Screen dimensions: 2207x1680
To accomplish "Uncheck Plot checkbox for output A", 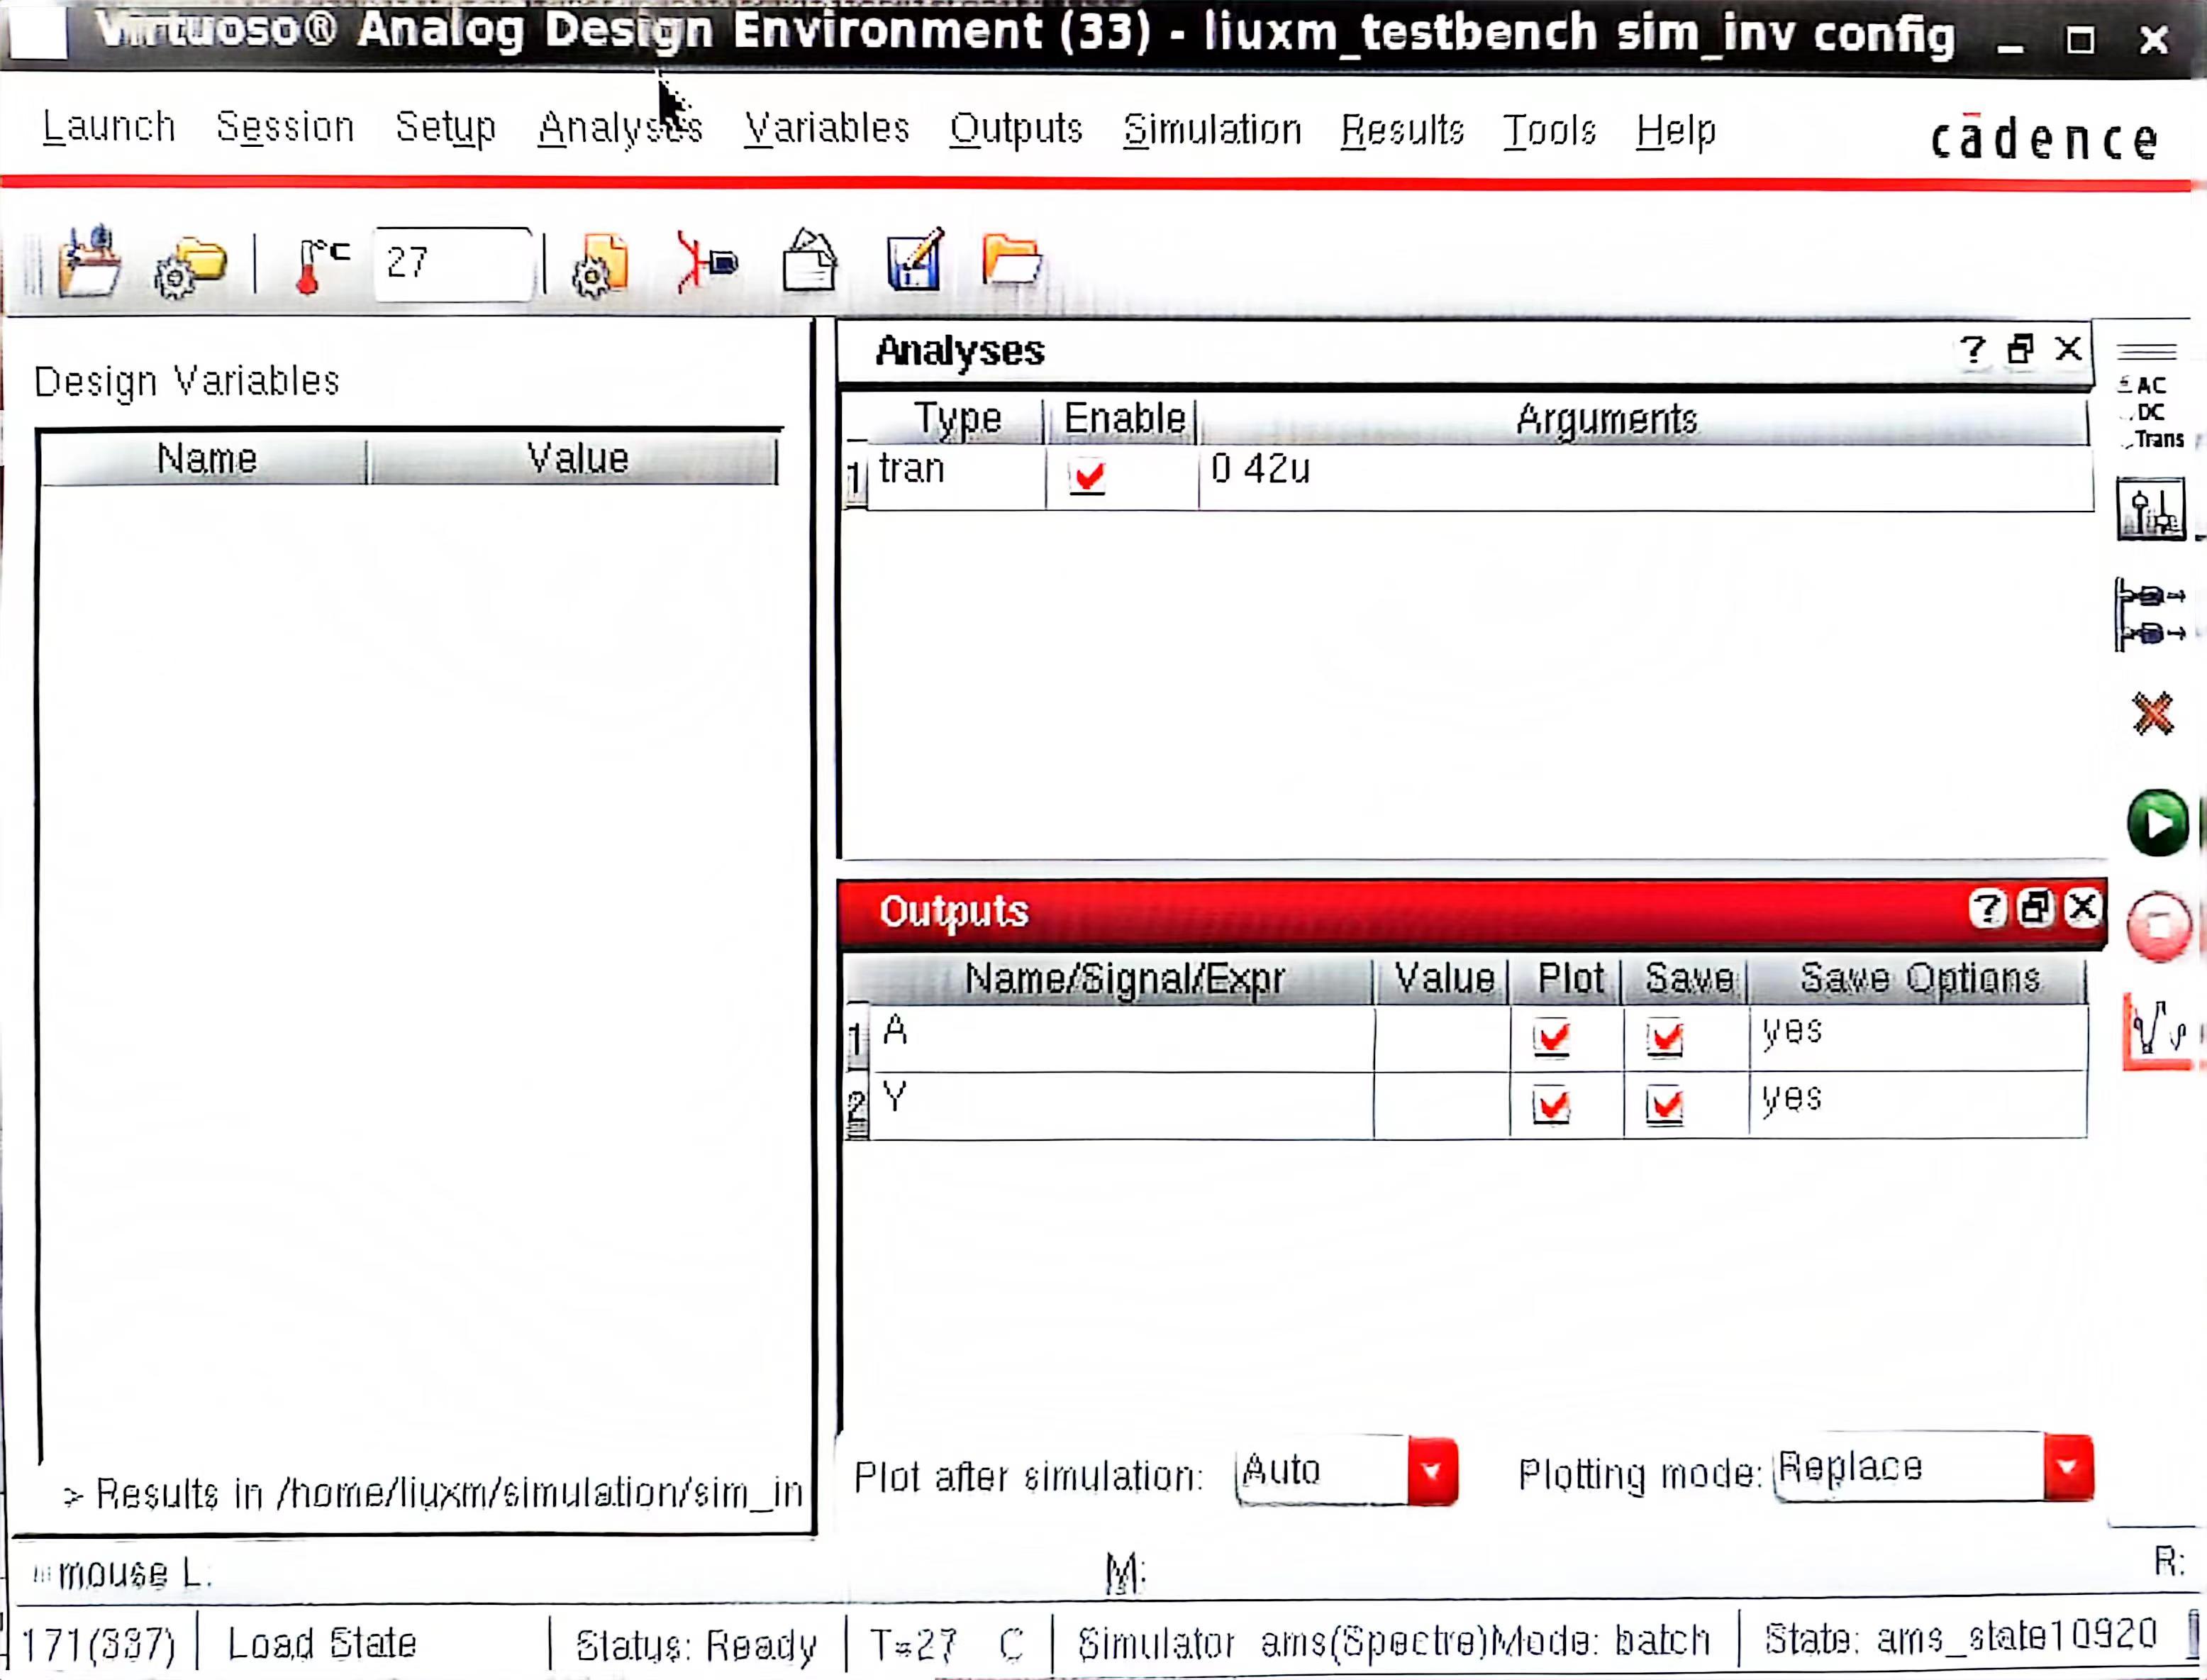I will coord(1551,1037).
